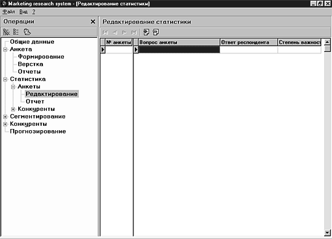Image resolution: width=332 pixels, height=239 pixels.
Task: Click the application icon in title bar
Action: pyautogui.click(x=4, y=4)
